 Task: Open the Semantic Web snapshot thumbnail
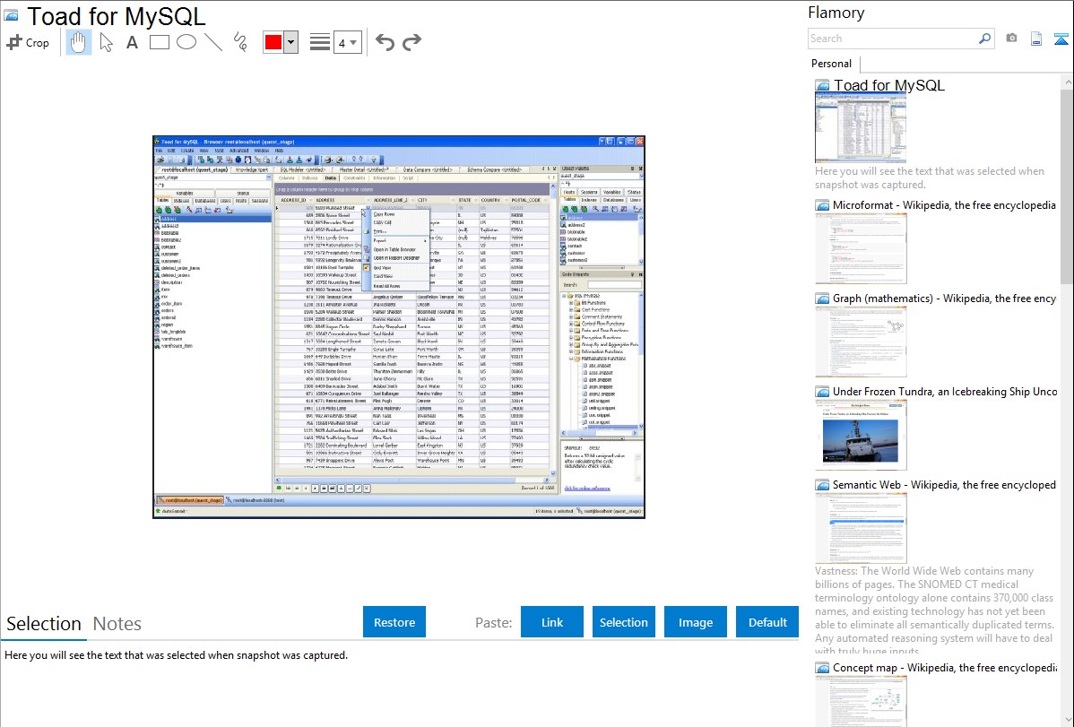click(x=861, y=528)
